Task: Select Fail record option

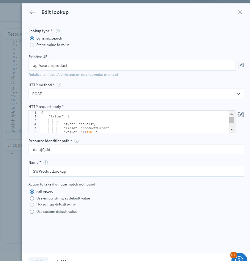Action: 32,191
